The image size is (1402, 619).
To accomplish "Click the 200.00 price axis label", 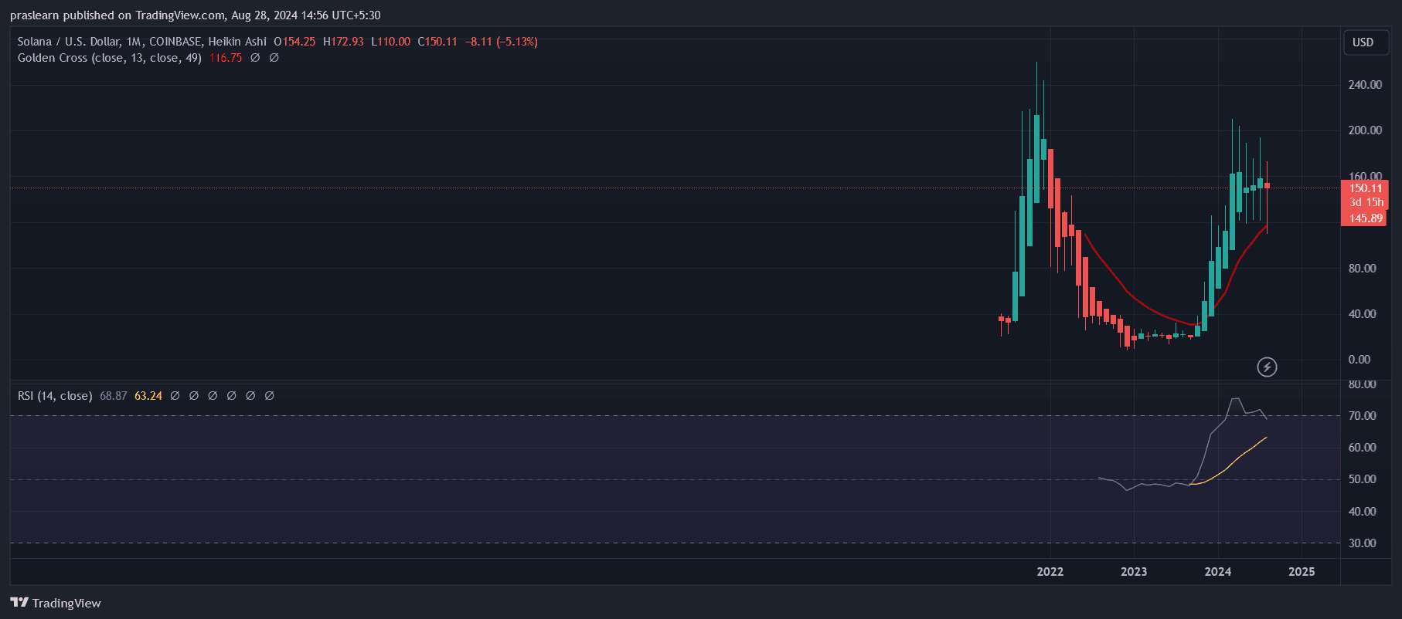I will pos(1365,130).
